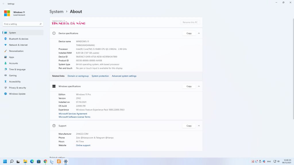294x165 pixels.
Task: Select the Processor value text
Action: pyautogui.click(x=101, y=49)
